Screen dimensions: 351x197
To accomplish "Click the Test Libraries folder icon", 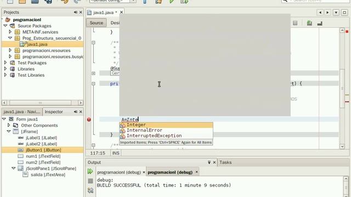I will click(13, 75).
